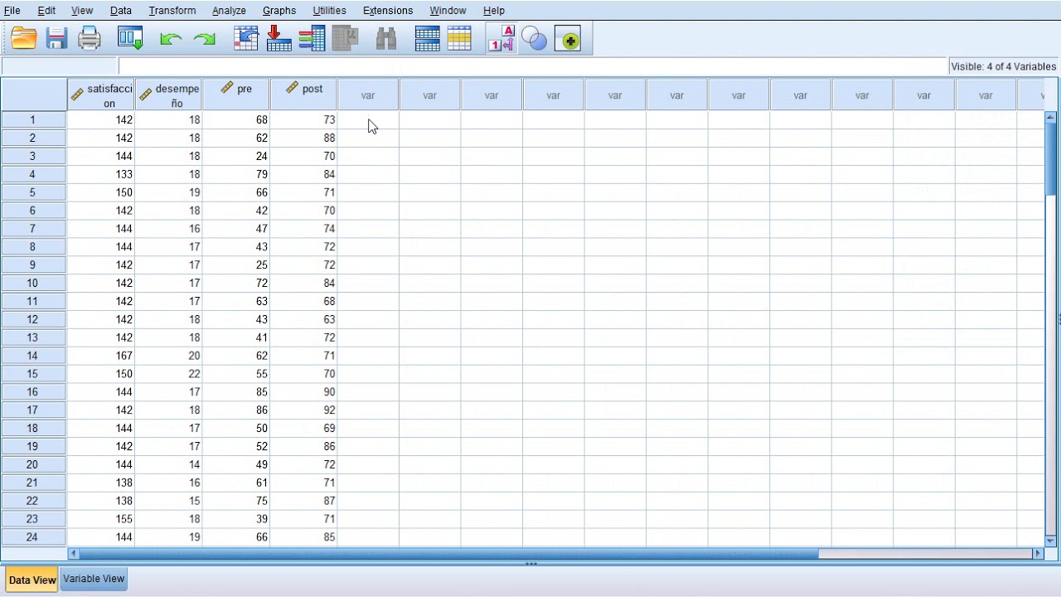Image resolution: width=1061 pixels, height=597 pixels.
Task: Click the Select Cases yellow-grid icon
Action: [x=459, y=38]
